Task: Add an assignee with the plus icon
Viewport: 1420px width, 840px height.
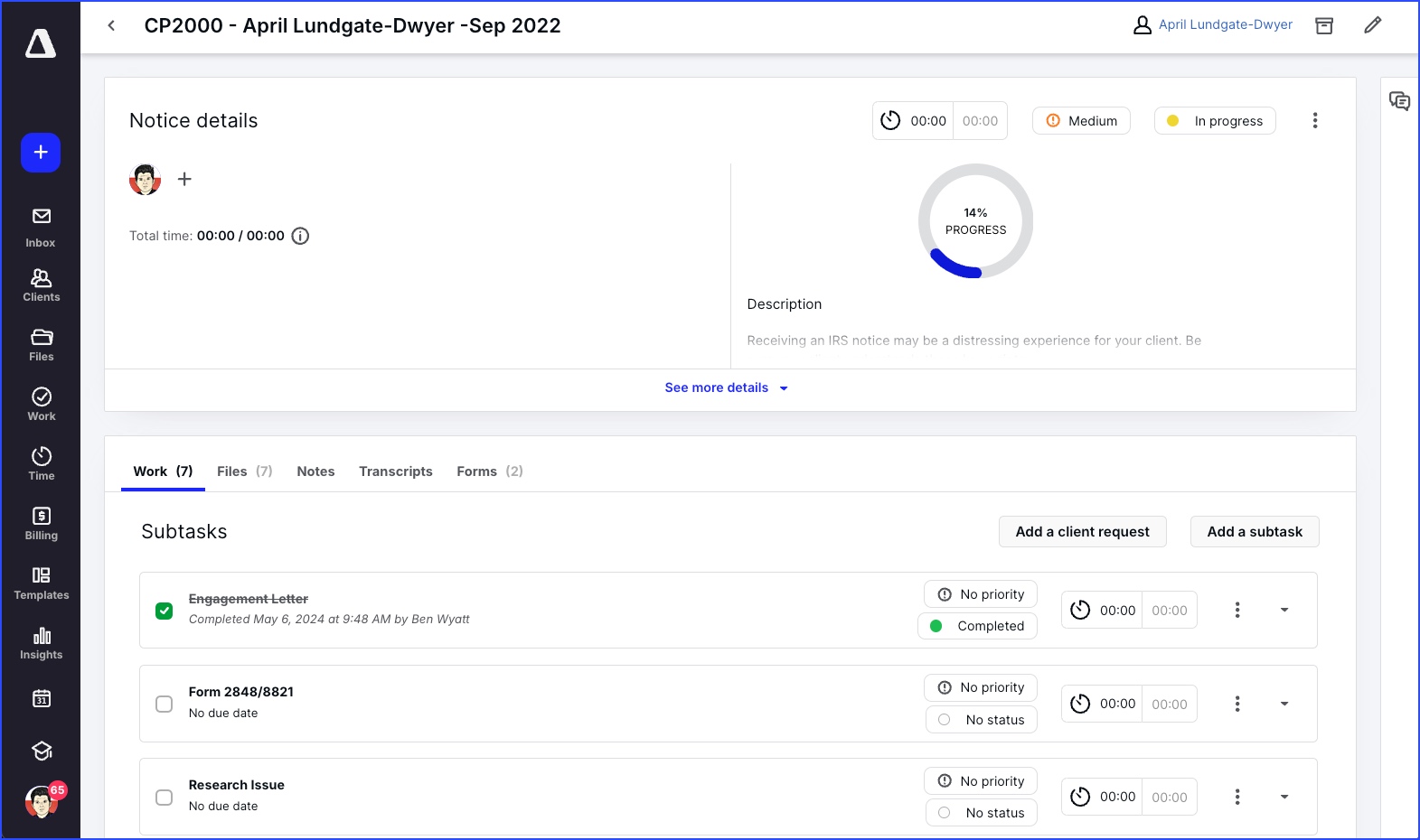Action: coord(184,179)
